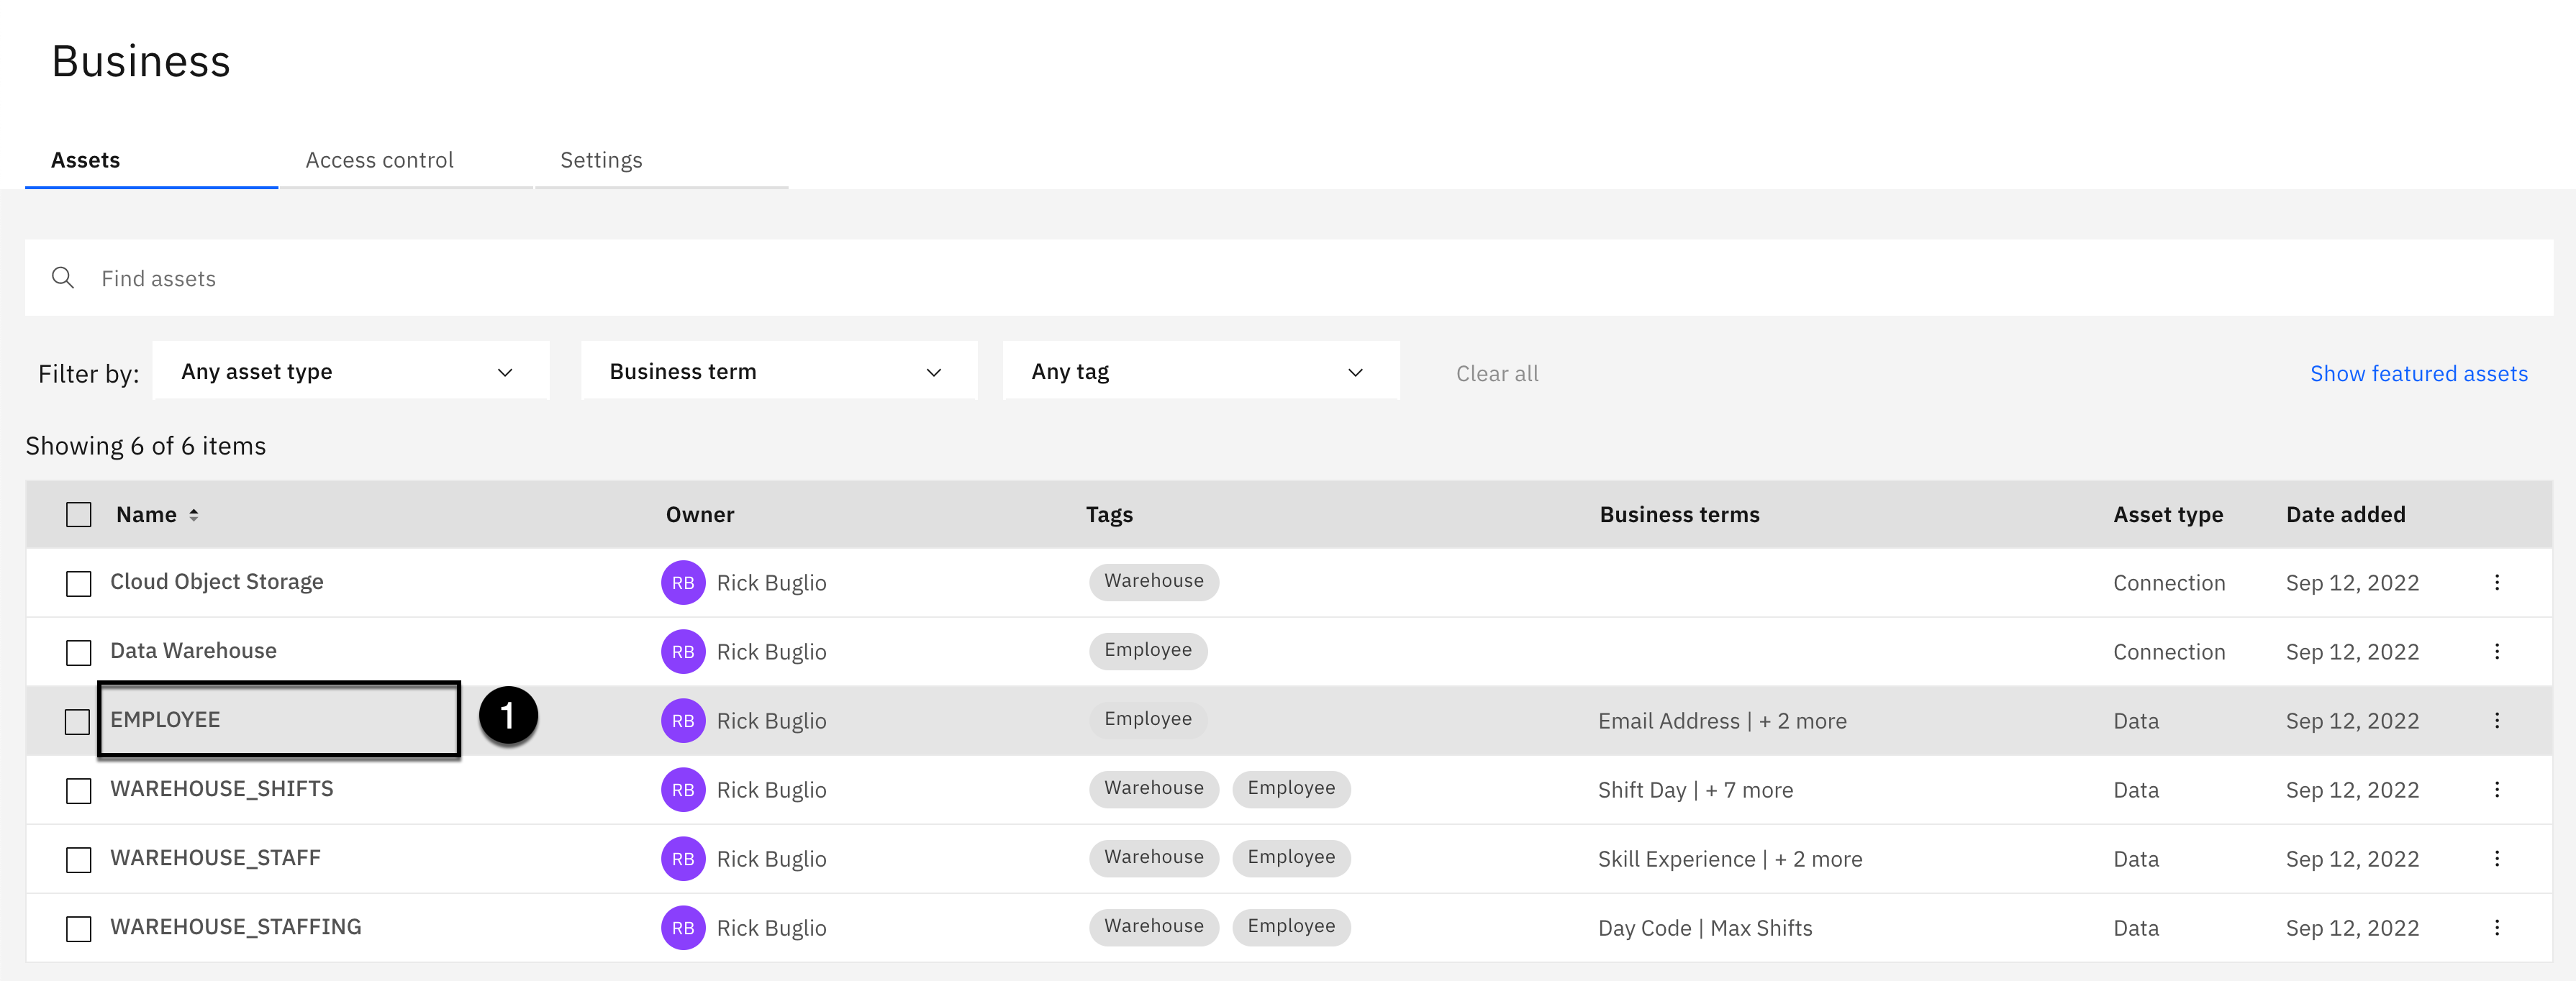Tick the WAREHOUSE_STAFFING row checkbox

coord(78,928)
